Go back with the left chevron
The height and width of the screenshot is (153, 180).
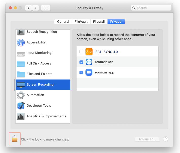coord(28,8)
